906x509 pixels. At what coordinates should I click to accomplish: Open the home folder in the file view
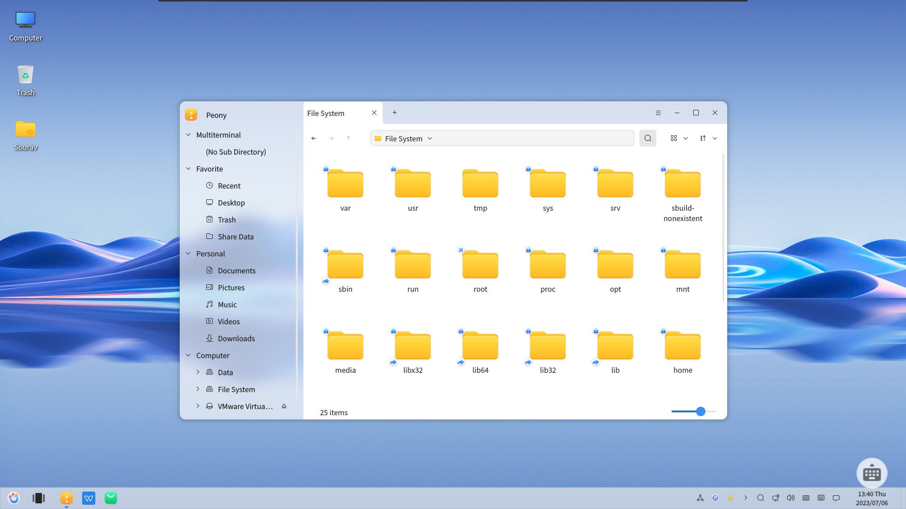coord(682,346)
